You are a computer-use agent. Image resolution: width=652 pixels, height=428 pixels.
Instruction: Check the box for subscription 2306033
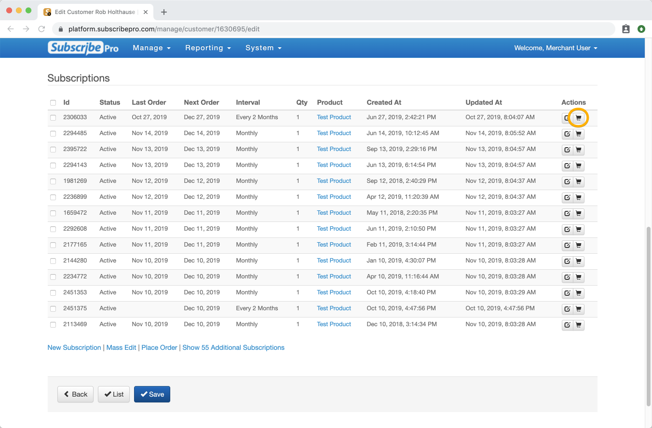coord(53,118)
